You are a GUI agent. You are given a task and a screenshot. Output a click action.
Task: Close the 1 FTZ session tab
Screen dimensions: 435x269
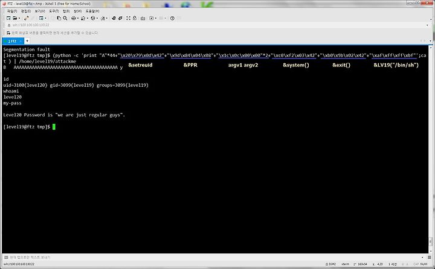[21, 41]
